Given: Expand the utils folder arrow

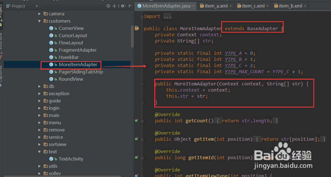Looking at the screenshot, I should click(39, 166).
